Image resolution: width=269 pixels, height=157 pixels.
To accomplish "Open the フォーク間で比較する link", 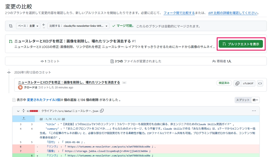I will [179, 13].
